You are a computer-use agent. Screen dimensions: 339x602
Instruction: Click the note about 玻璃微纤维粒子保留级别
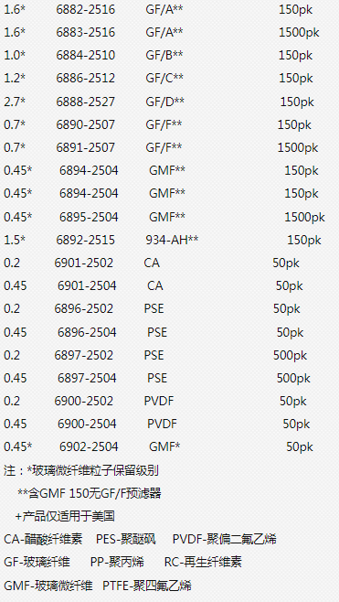pyautogui.click(x=81, y=470)
